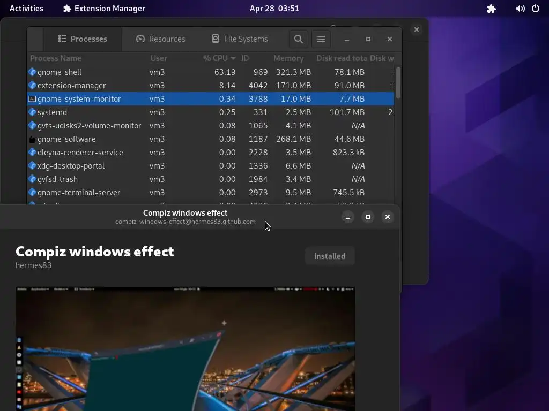
Task: Select the extension-manager process row
Action: click(210, 86)
